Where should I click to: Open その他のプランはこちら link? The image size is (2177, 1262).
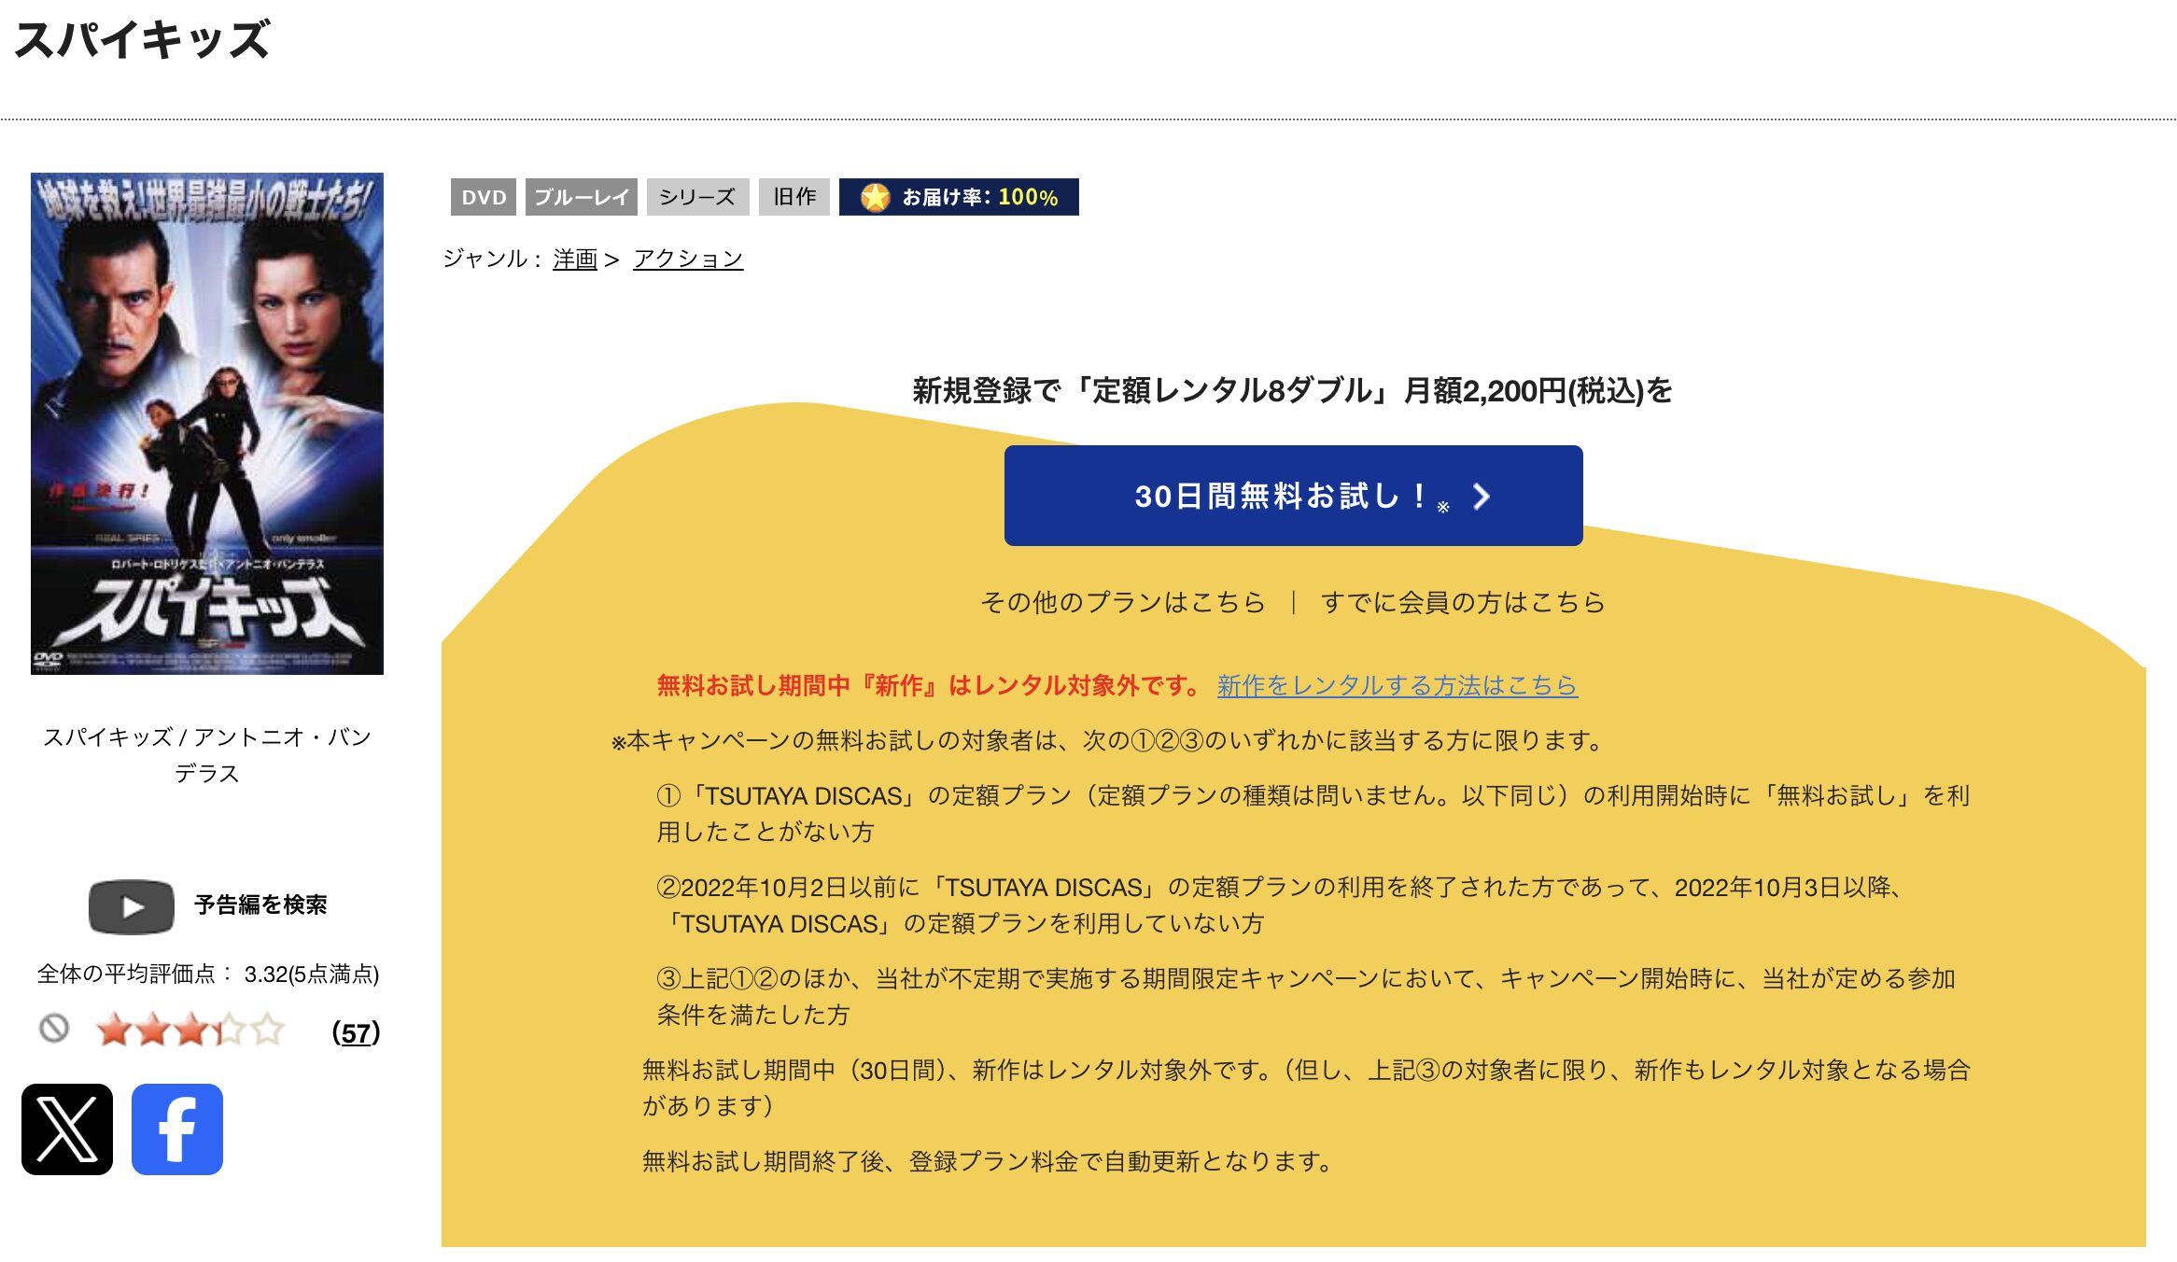pos(1123,602)
